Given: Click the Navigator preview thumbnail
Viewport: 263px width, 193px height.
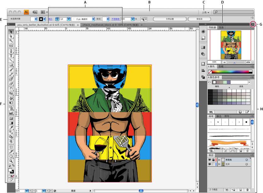Looking at the screenshot, I should coord(231,45).
